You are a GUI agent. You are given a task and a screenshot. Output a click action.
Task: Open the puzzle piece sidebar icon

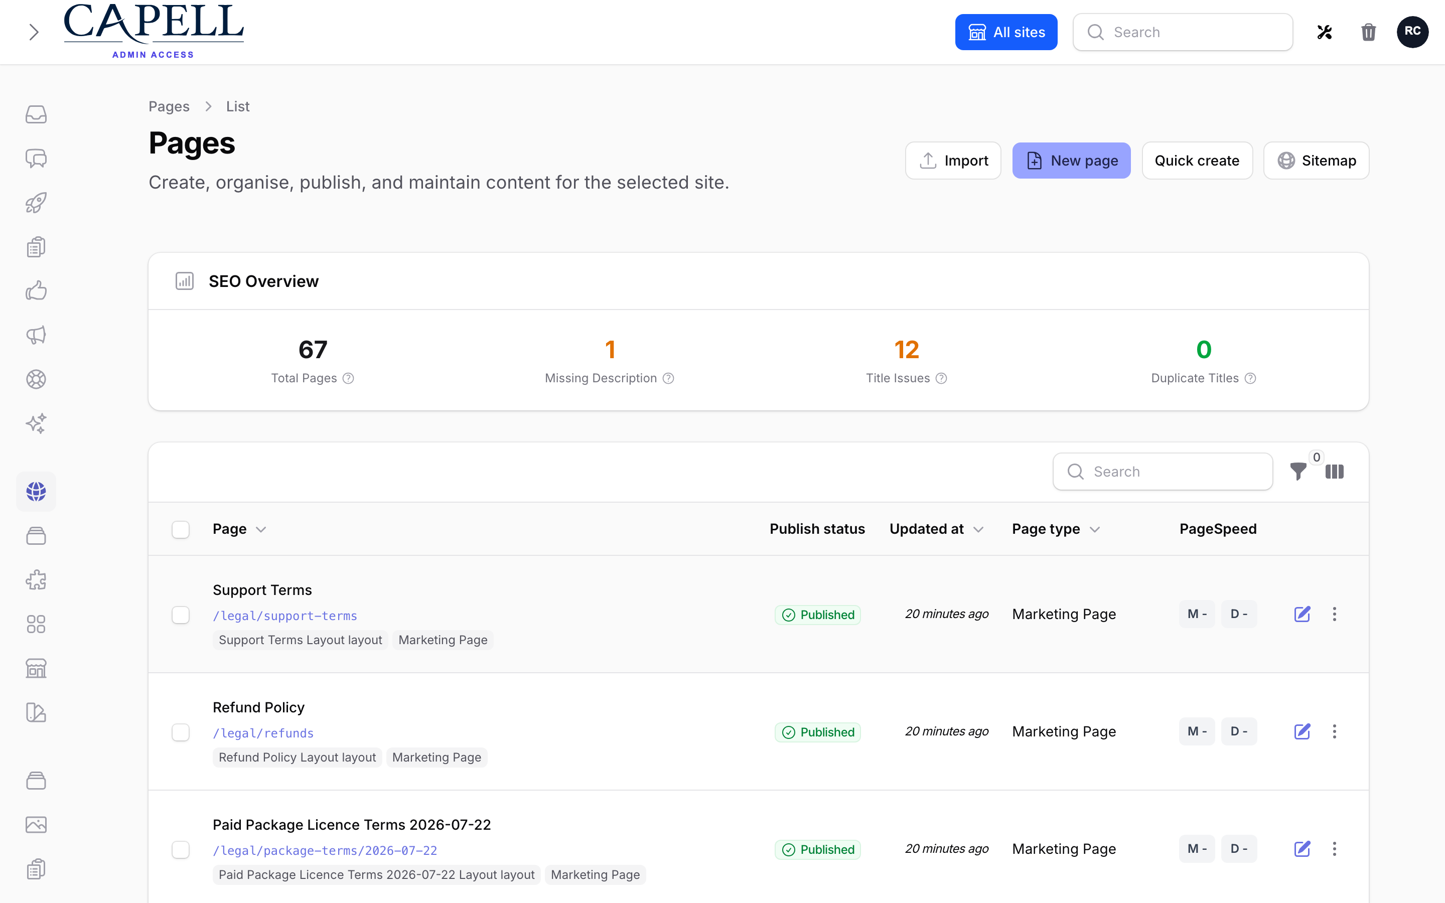coord(36,580)
